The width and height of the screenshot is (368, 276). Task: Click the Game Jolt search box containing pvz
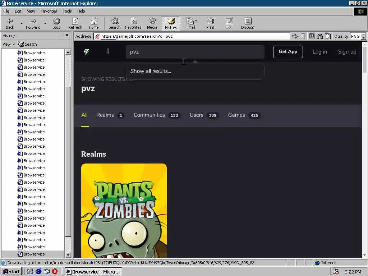(x=195, y=52)
